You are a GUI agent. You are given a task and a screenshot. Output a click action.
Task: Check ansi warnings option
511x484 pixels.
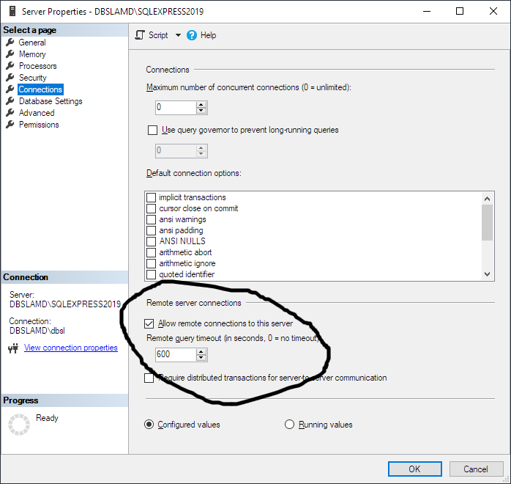click(151, 220)
